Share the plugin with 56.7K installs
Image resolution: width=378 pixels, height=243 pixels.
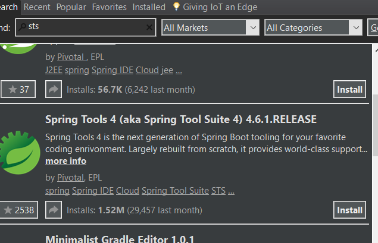[53, 90]
